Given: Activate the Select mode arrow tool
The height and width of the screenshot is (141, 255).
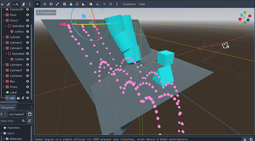Looking at the screenshot, I should pyautogui.click(x=37, y=4).
